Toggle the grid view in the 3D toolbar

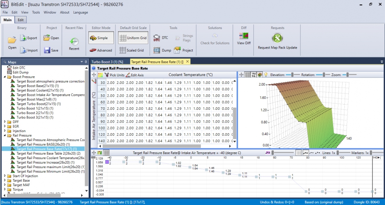tap(247, 74)
